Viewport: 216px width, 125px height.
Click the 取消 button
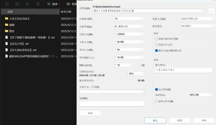(180, 120)
